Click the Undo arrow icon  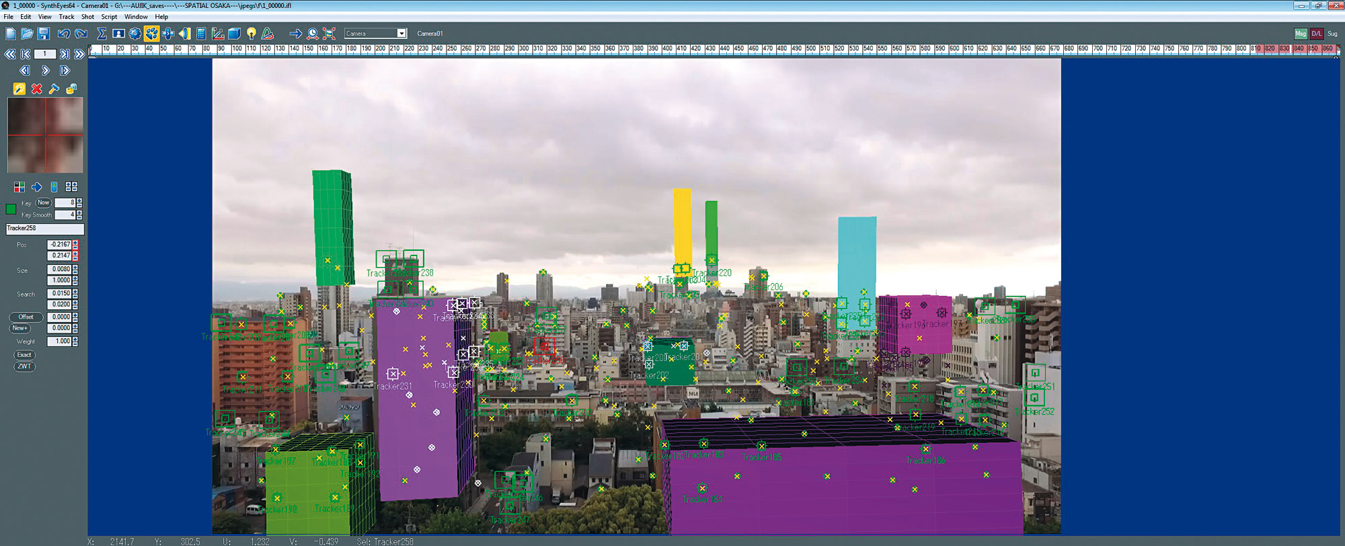point(63,34)
